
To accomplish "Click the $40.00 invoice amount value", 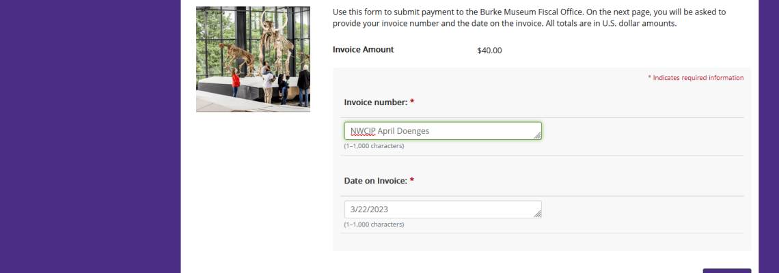I will 489,50.
